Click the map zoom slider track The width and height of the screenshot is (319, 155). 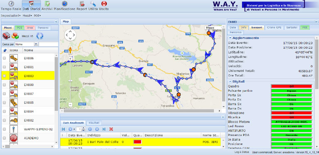click(70, 82)
